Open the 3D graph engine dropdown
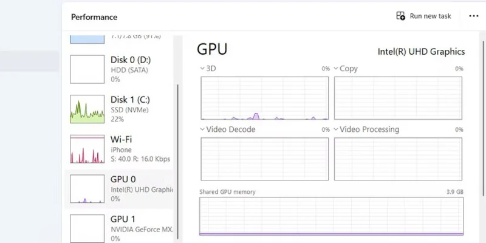 pos(202,69)
